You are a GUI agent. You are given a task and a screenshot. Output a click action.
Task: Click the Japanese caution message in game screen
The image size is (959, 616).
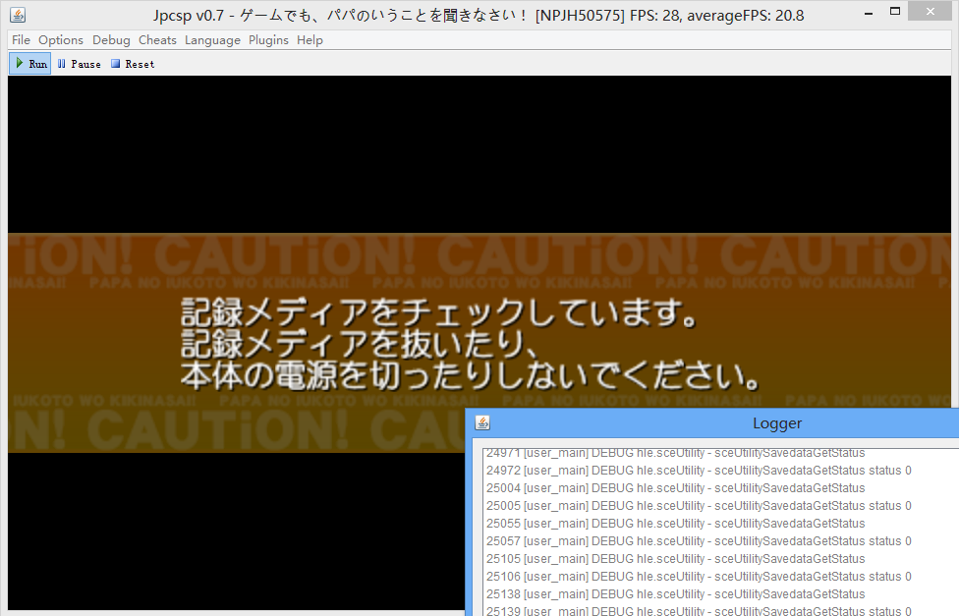pos(470,343)
